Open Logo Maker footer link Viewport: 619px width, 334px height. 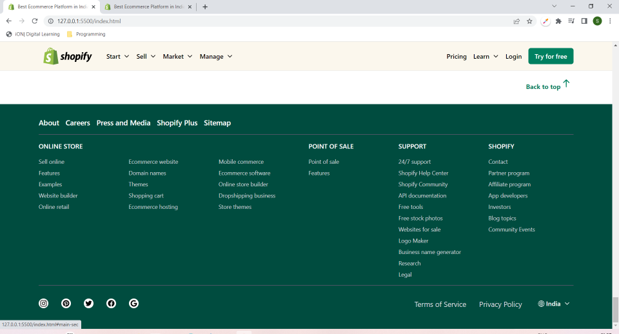413,241
